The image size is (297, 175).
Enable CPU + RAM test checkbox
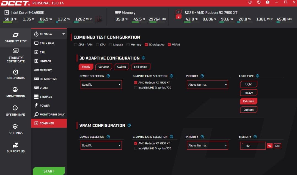point(76,45)
